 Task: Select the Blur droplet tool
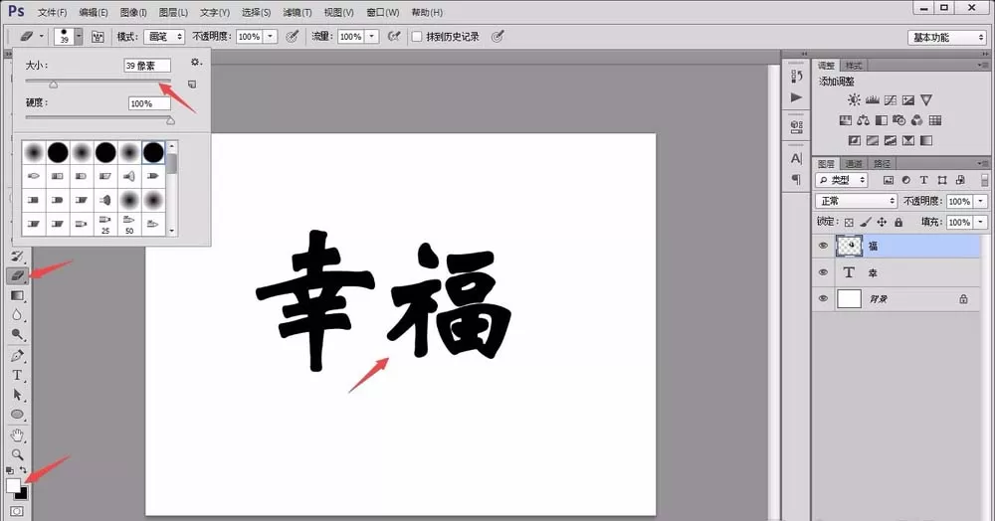[17, 315]
